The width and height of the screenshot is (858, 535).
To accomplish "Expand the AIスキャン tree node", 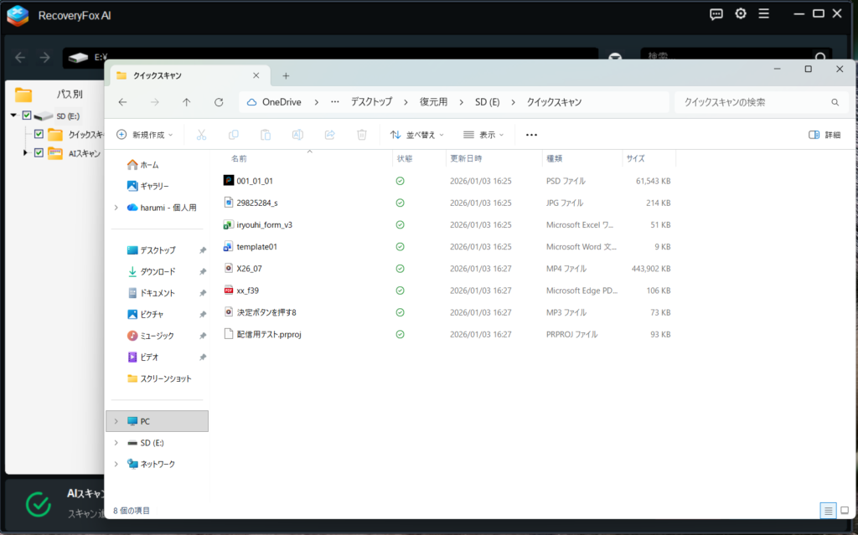I will (26, 152).
